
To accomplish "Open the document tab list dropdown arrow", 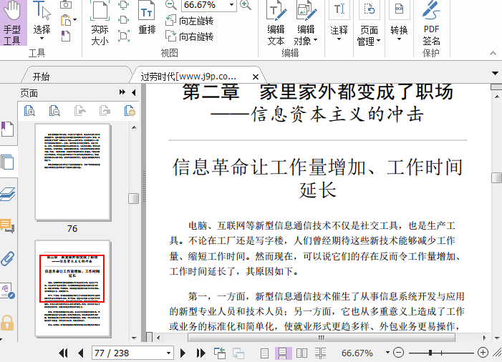I will coord(495,73).
